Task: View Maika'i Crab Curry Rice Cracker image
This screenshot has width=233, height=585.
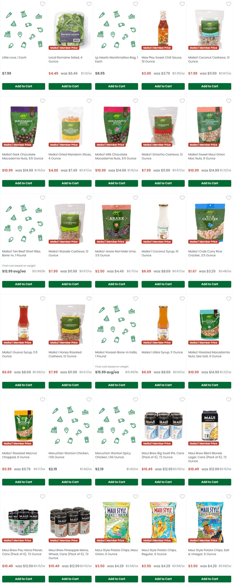Action: pyautogui.click(x=210, y=221)
